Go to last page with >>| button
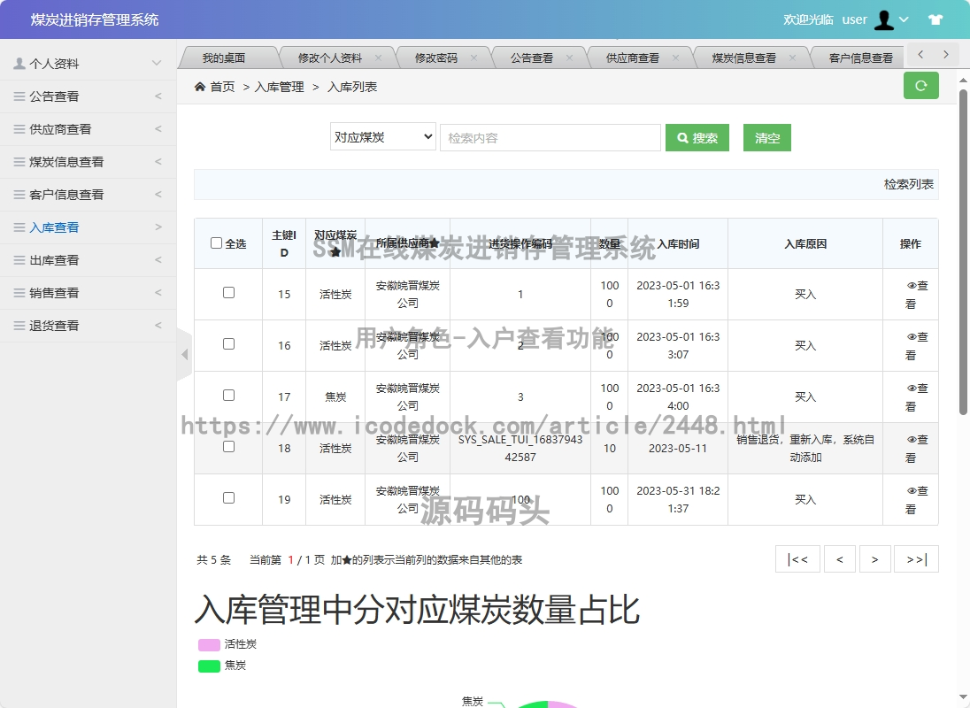 tap(916, 559)
